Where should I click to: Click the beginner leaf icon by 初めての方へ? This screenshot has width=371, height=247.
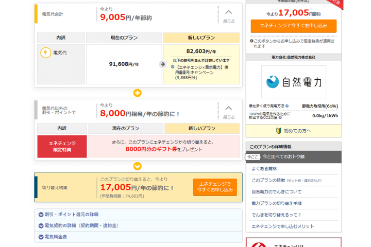[x=278, y=131]
